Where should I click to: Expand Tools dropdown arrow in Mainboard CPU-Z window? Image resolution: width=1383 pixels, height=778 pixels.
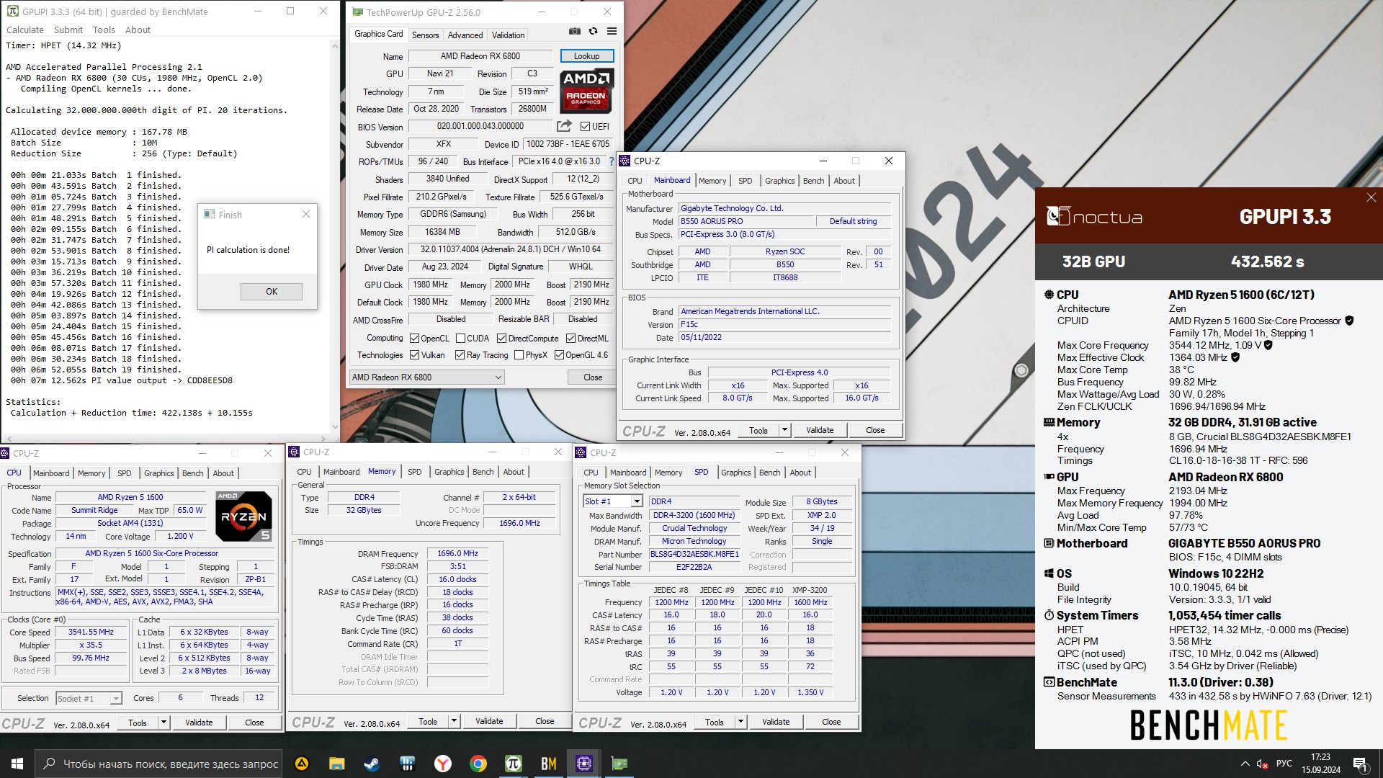click(x=784, y=430)
